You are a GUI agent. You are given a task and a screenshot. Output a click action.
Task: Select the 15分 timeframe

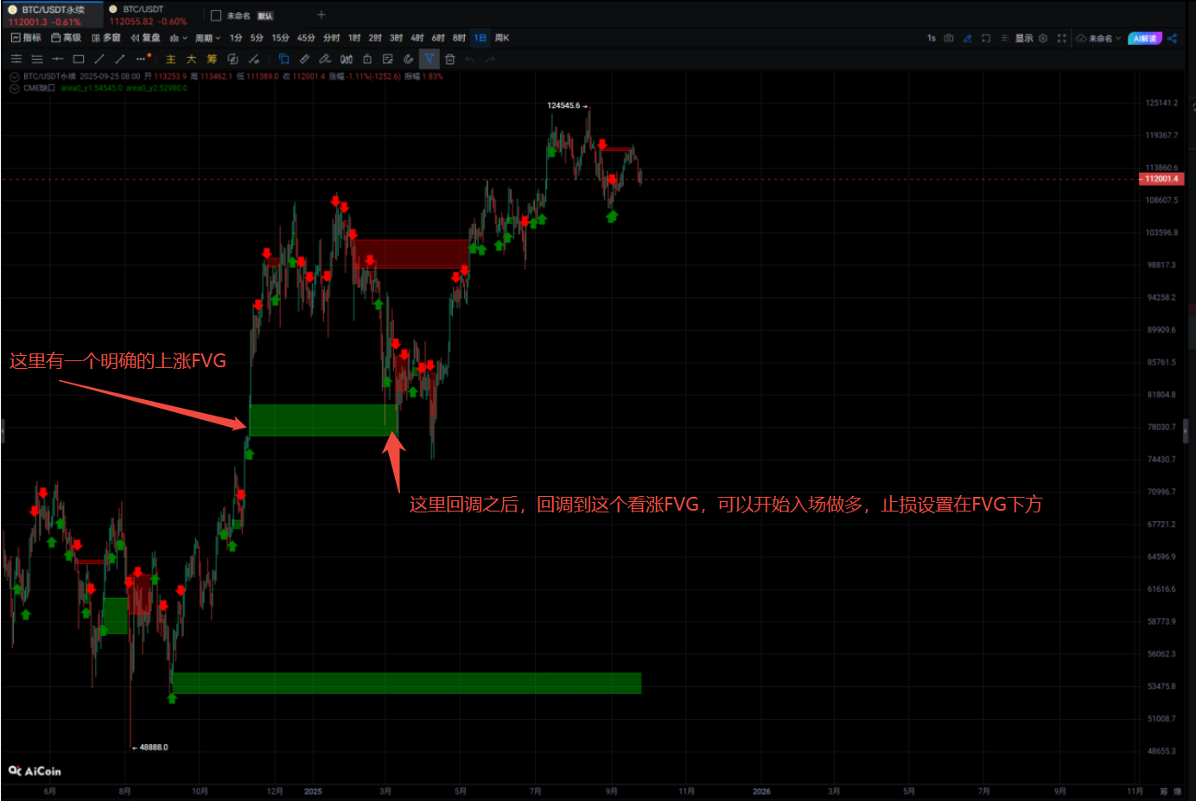(x=280, y=38)
